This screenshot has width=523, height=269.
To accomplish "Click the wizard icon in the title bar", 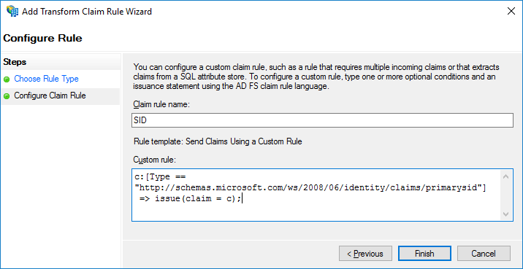I will coord(12,12).
